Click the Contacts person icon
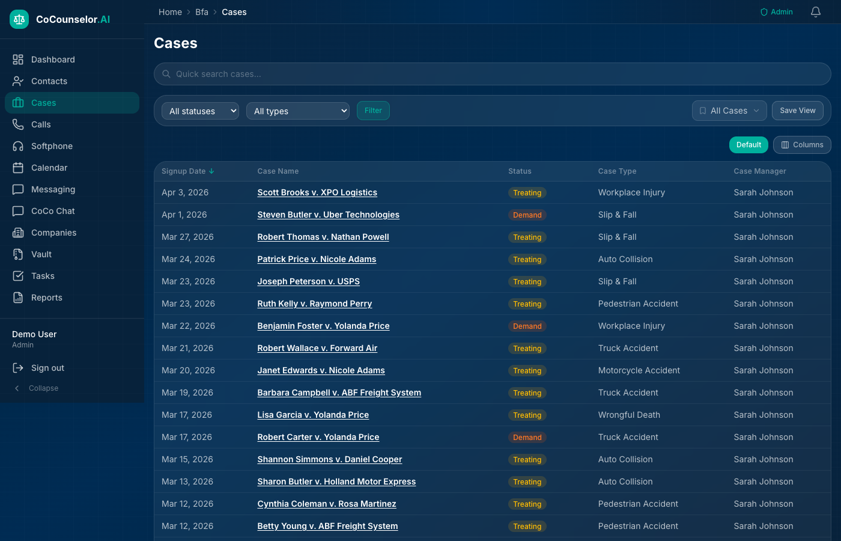 coord(18,81)
